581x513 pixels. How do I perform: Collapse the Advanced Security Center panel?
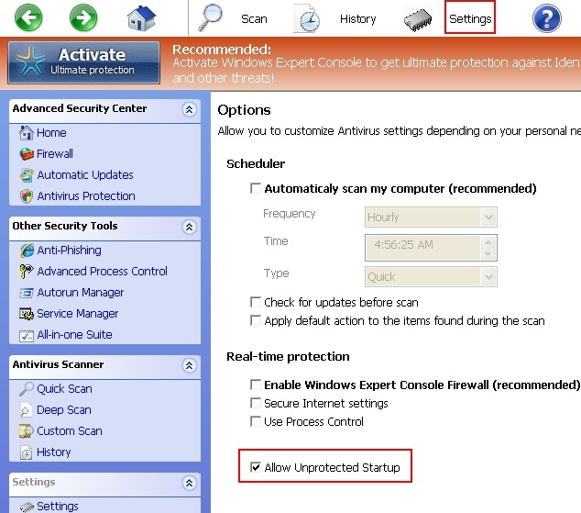click(190, 109)
